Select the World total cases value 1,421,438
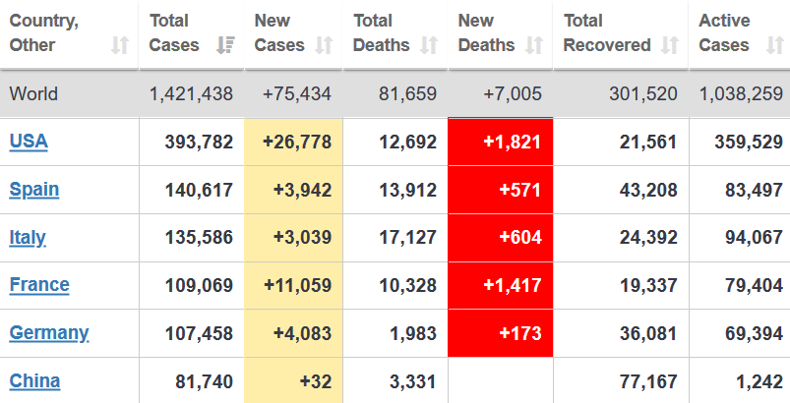This screenshot has height=403, width=790. point(191,94)
